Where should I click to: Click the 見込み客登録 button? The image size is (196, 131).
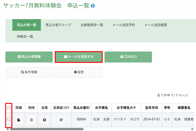pos(29,57)
